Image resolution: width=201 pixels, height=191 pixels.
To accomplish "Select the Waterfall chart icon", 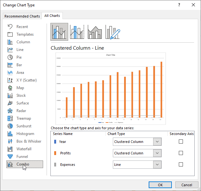I will click(10, 149).
